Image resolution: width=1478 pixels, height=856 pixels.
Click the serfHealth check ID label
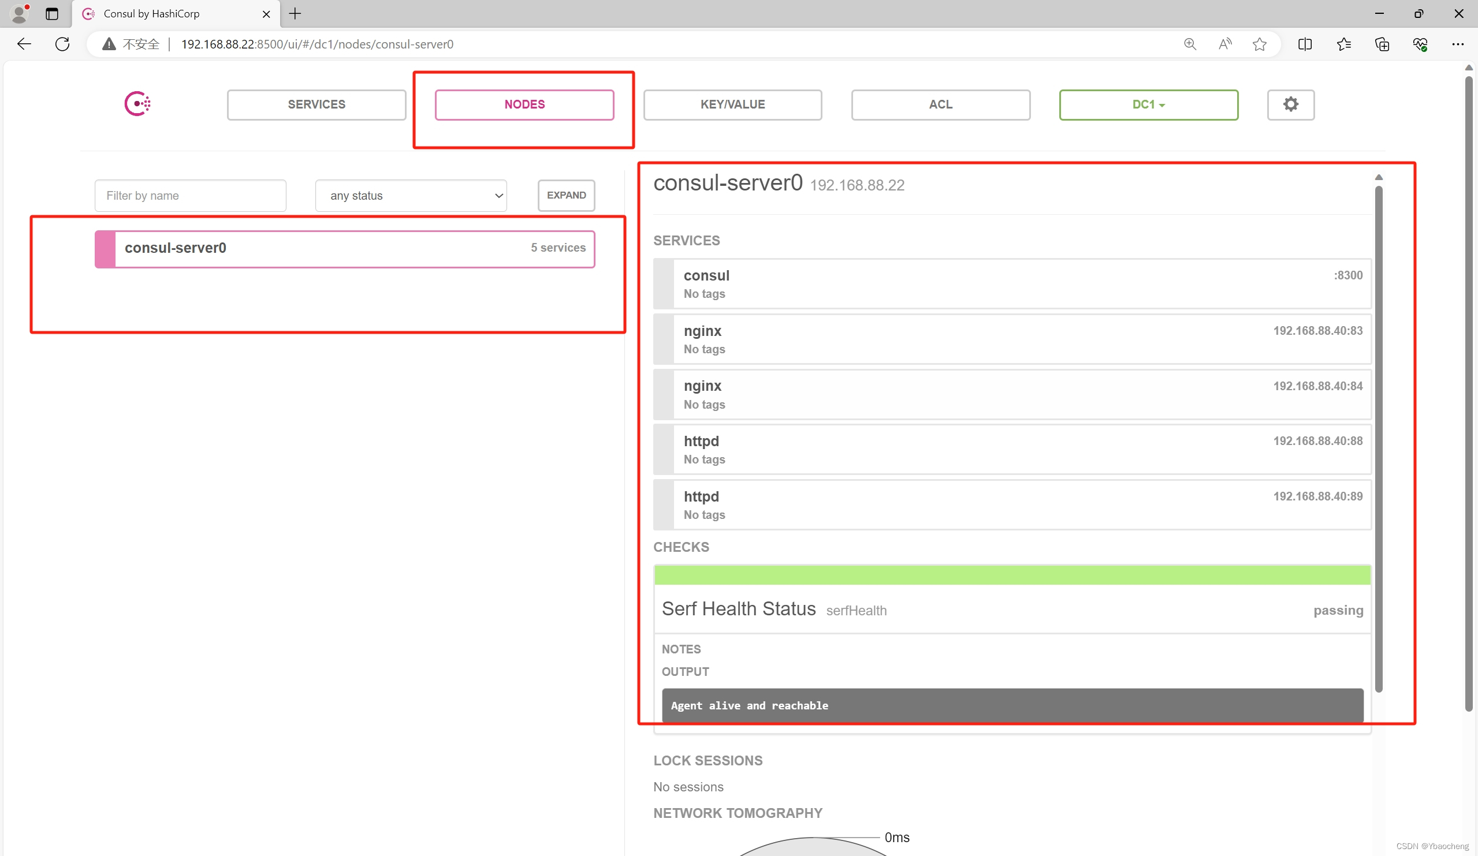[857, 611]
